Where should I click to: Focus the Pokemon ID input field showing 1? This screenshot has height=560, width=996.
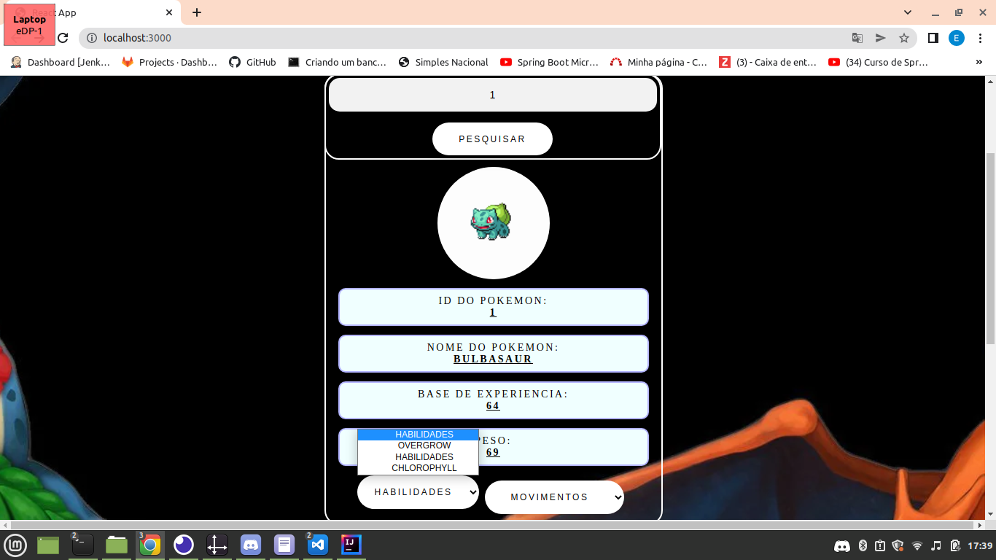(x=493, y=95)
